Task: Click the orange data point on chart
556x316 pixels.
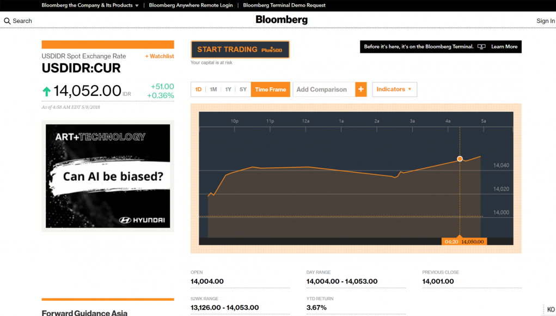Action: pyautogui.click(x=460, y=159)
